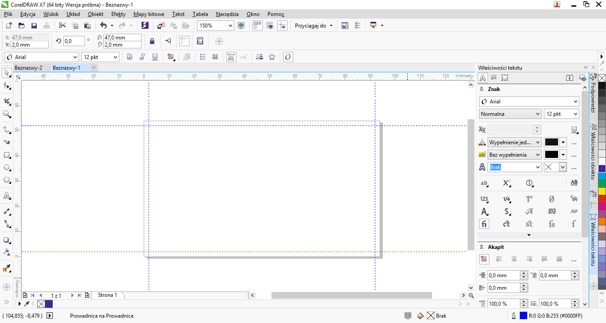Screen dimensions: 606x323
Task: Select the Text tool in toolbox
Action: click(x=7, y=196)
